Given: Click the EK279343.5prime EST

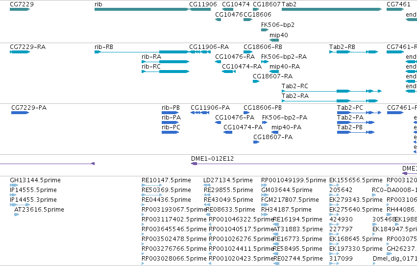Looking at the screenshot, I should pyautogui.click(x=334, y=205).
